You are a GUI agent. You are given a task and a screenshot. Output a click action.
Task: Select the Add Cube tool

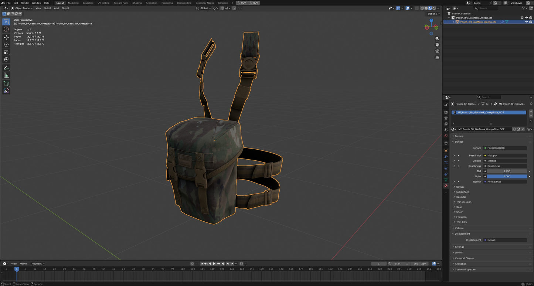tap(6, 84)
